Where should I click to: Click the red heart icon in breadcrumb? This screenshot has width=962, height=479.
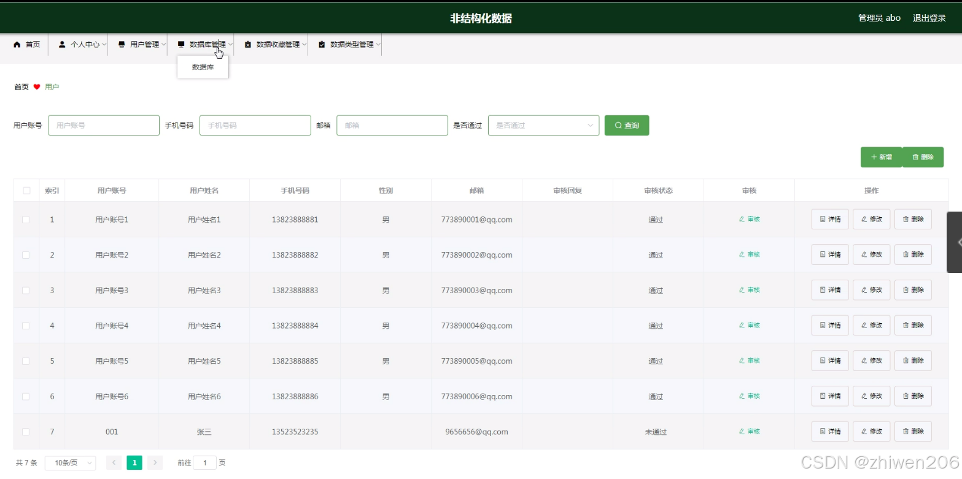click(36, 86)
